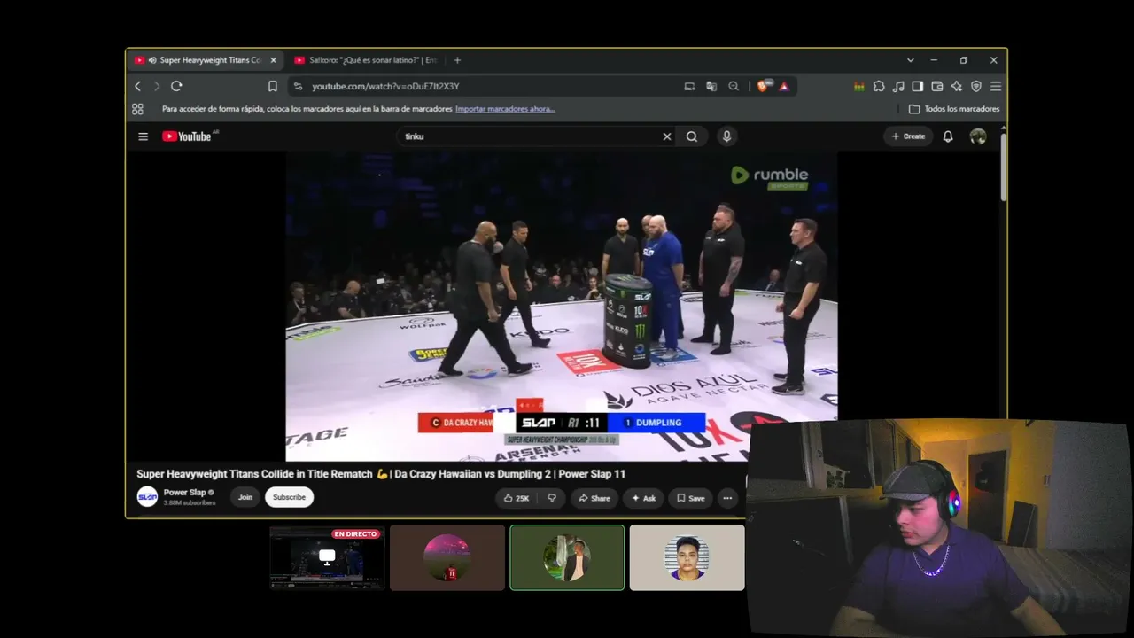Open the YouTube account avatar menu

pos(978,136)
